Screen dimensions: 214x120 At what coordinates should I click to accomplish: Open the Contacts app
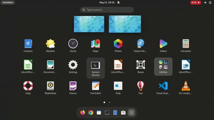point(28,46)
